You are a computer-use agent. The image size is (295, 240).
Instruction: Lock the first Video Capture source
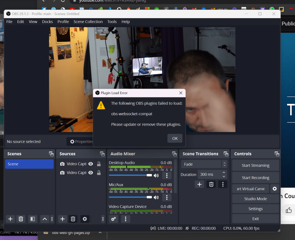click(99, 164)
